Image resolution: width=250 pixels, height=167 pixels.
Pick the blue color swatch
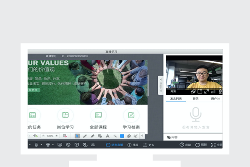tap(122, 136)
